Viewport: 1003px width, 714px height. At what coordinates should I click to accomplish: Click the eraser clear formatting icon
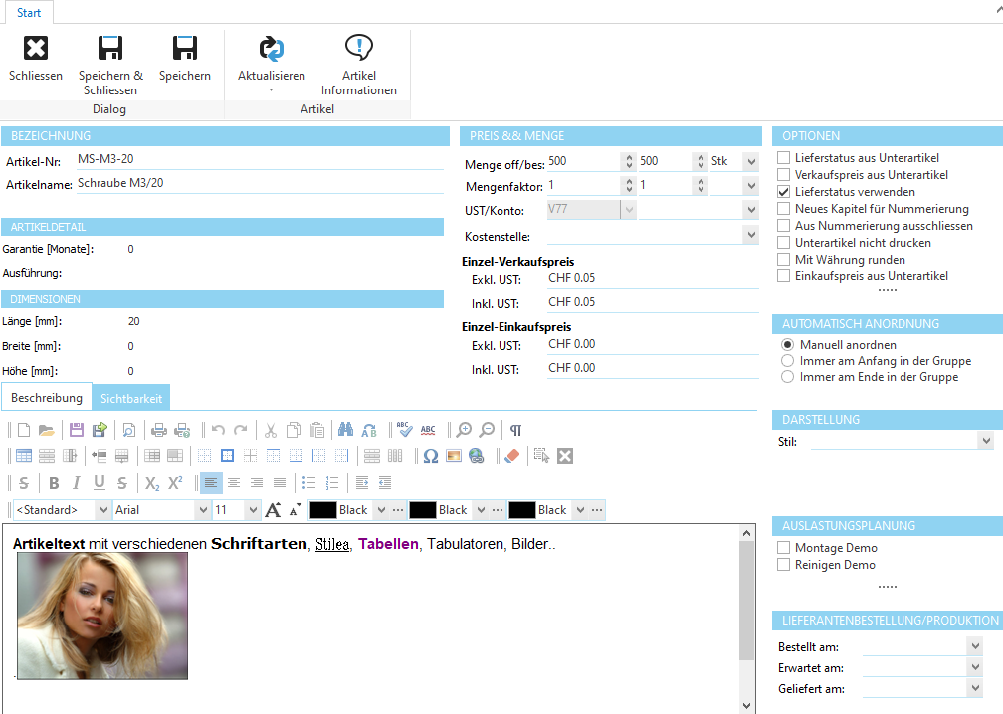coord(511,456)
